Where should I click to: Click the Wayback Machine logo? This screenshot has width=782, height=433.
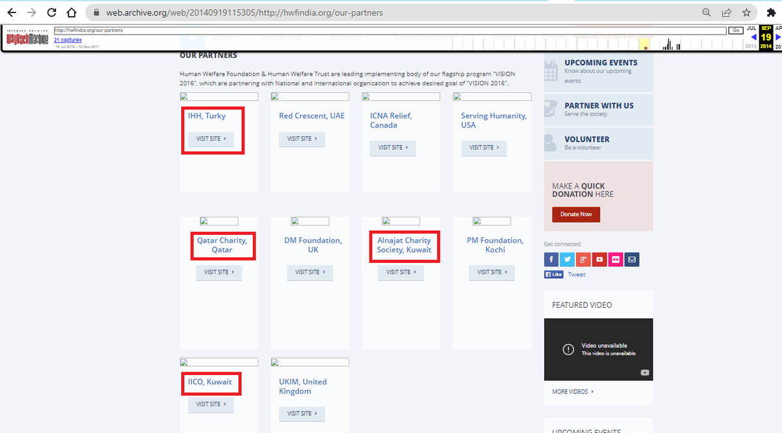(27, 38)
